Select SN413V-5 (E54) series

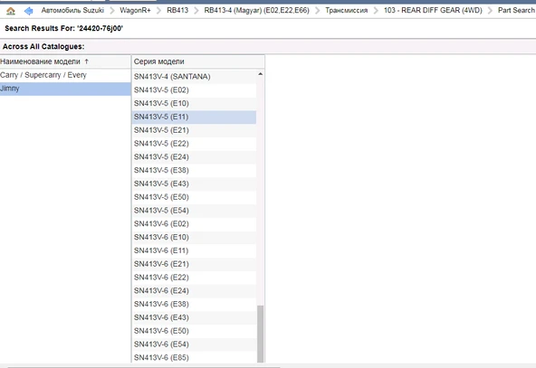click(x=194, y=211)
